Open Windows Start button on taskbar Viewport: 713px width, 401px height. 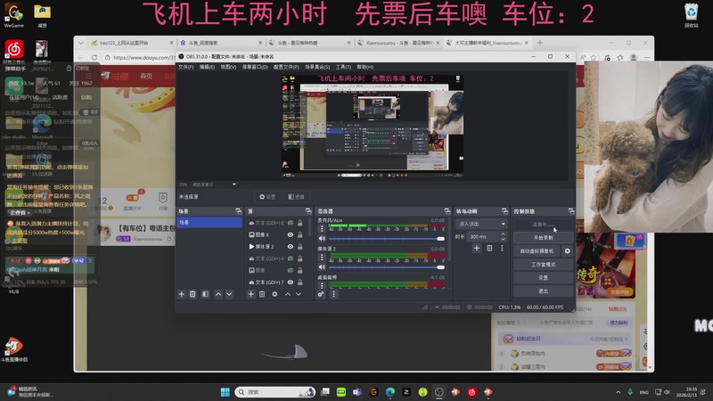point(225,392)
